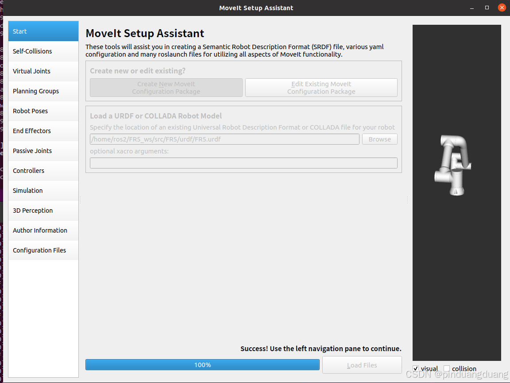Click Create New MoveIt Configuration Package

[x=166, y=88]
